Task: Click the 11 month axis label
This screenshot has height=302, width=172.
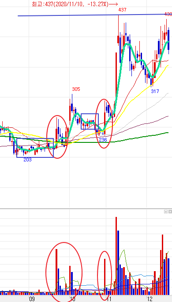Action: point(109,299)
